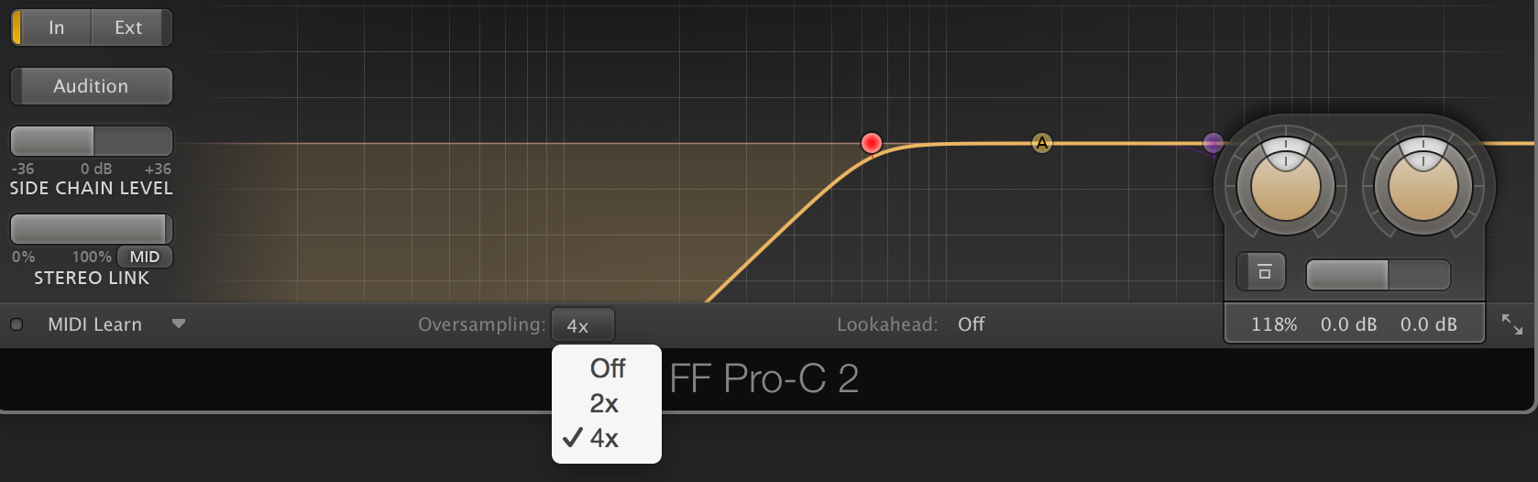Click the right tan knob
The height and width of the screenshot is (482, 1538).
(1423, 186)
